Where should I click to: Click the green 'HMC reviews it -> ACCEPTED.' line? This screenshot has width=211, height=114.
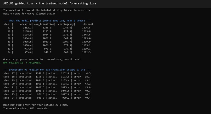[x=22, y=63]
